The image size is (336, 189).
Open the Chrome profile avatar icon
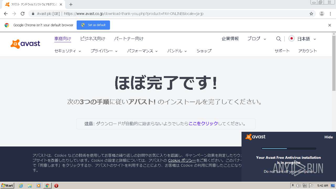[322, 14]
